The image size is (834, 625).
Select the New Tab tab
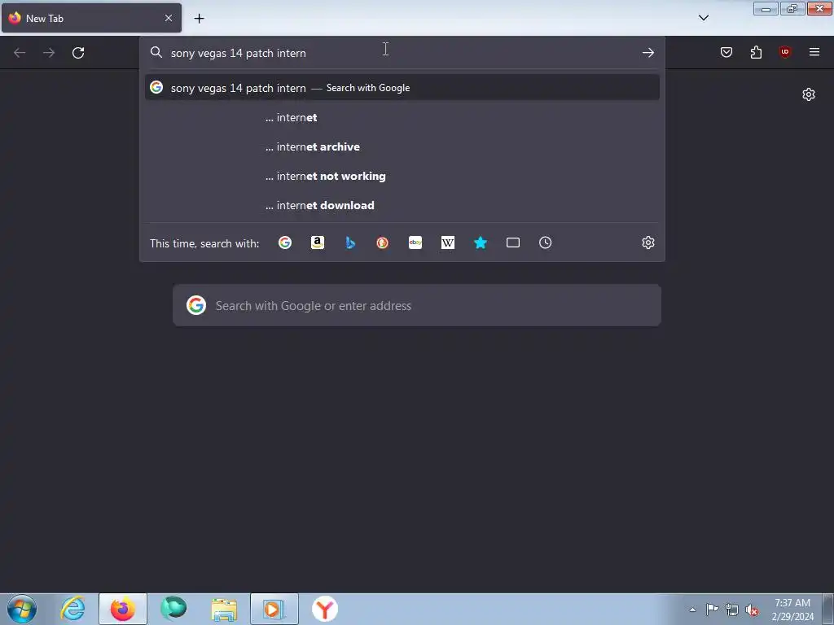coord(91,18)
